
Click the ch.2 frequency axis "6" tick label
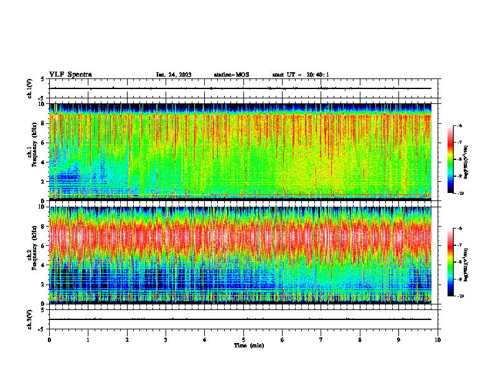[x=44, y=246]
